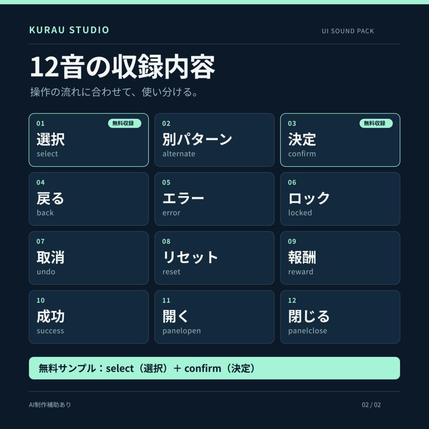Click the 無料収録 badge on the 決定 card
This screenshot has height=429, width=429.
(376, 124)
